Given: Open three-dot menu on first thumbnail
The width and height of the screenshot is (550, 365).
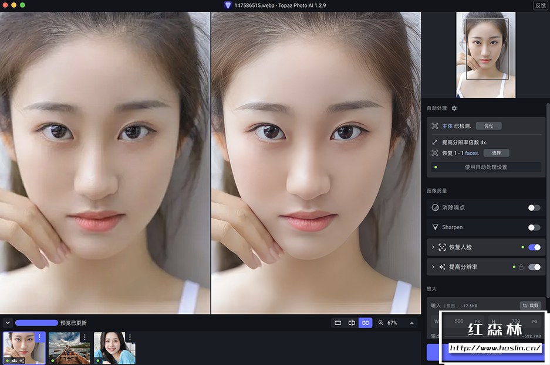Looking at the screenshot, I should pyautogui.click(x=39, y=337).
